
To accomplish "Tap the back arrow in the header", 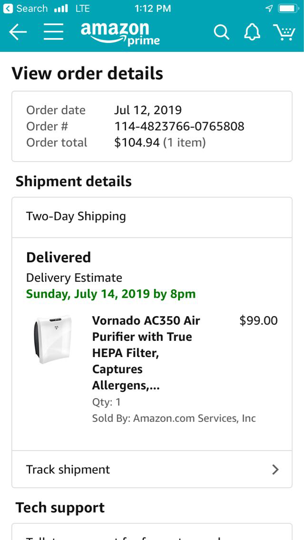I will tap(18, 32).
